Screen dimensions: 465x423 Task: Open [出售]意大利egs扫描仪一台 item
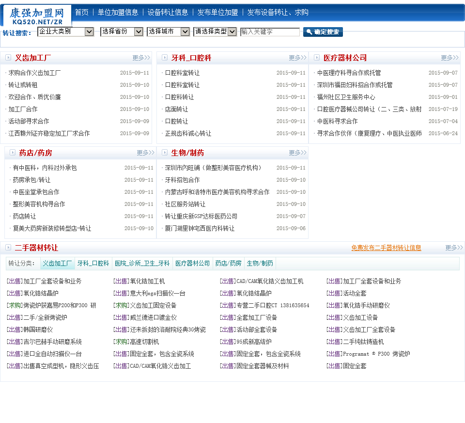149,293
